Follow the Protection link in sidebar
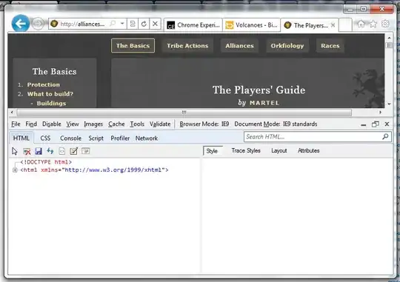400x282 pixels. 44,84
